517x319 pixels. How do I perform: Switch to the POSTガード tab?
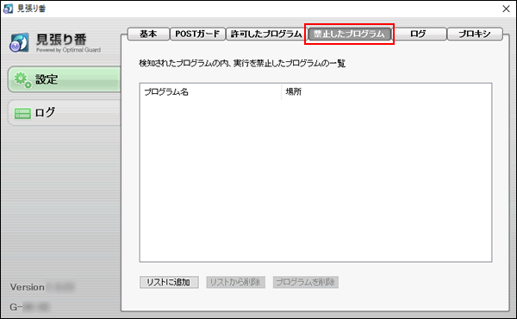(197, 34)
